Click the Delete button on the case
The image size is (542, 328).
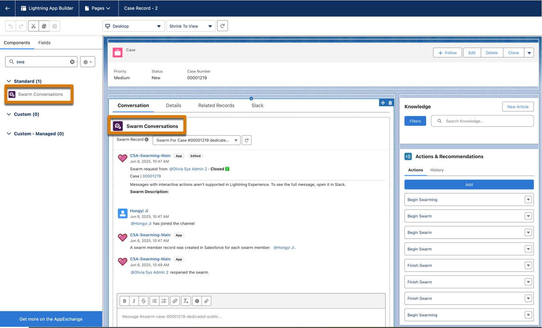(x=492, y=53)
